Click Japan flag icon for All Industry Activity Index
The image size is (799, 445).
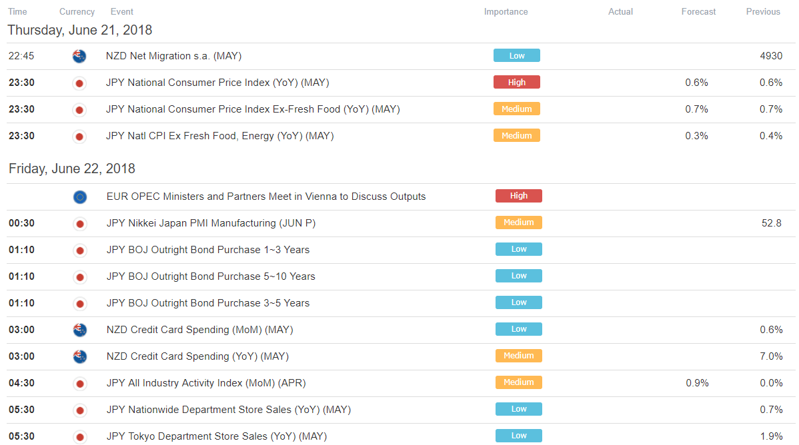(x=80, y=384)
